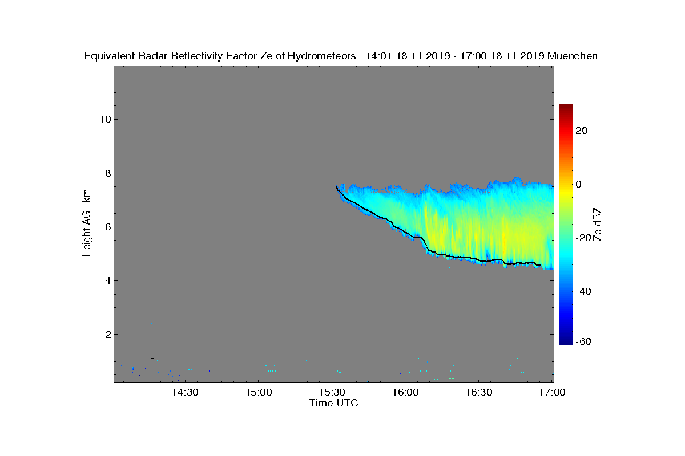Viewport: 685px width, 456px height.
Task: Click the "Ze dBZ" colorbar label
Action: (598, 224)
